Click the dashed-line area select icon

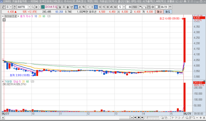click(x=169, y=118)
